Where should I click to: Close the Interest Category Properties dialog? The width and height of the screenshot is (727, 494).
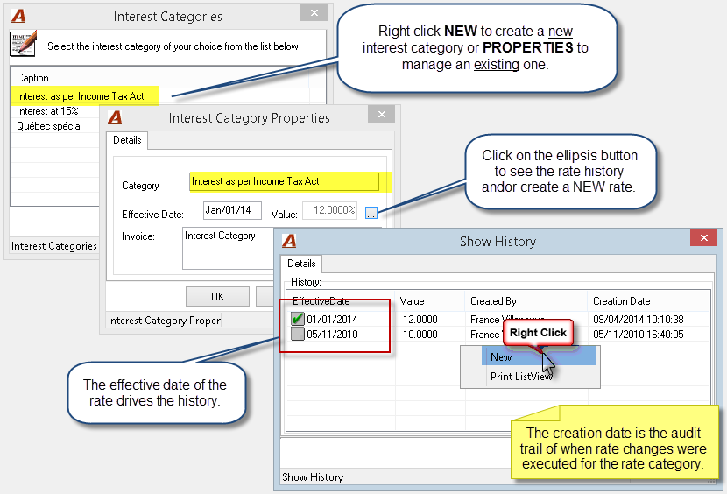[x=382, y=114]
